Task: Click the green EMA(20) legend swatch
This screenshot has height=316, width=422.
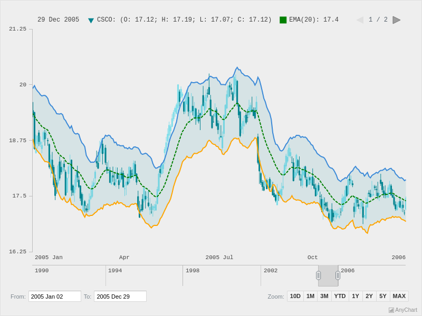Action: click(283, 20)
